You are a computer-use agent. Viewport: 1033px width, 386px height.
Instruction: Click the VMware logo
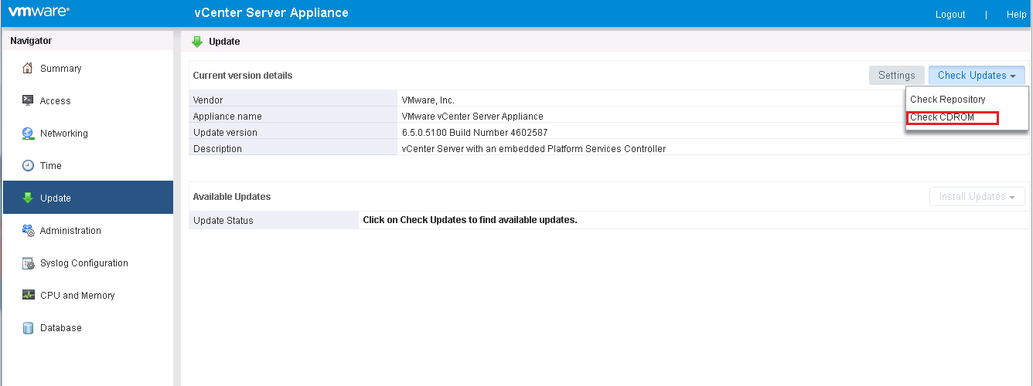click(39, 12)
